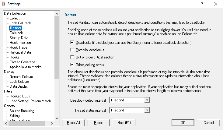Viewport: 223px width, 130px height.
Task: Disable the Deadlocks checkbox
Action: (72, 42)
